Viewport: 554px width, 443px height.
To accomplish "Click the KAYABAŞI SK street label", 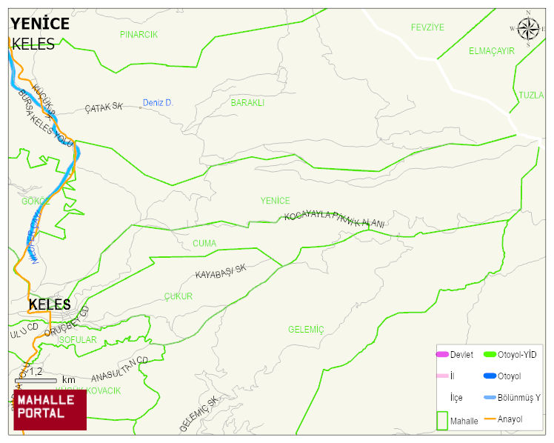I will point(220,273).
